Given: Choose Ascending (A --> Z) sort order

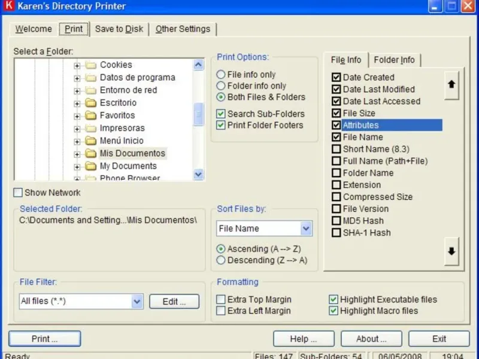Looking at the screenshot, I should point(220,249).
